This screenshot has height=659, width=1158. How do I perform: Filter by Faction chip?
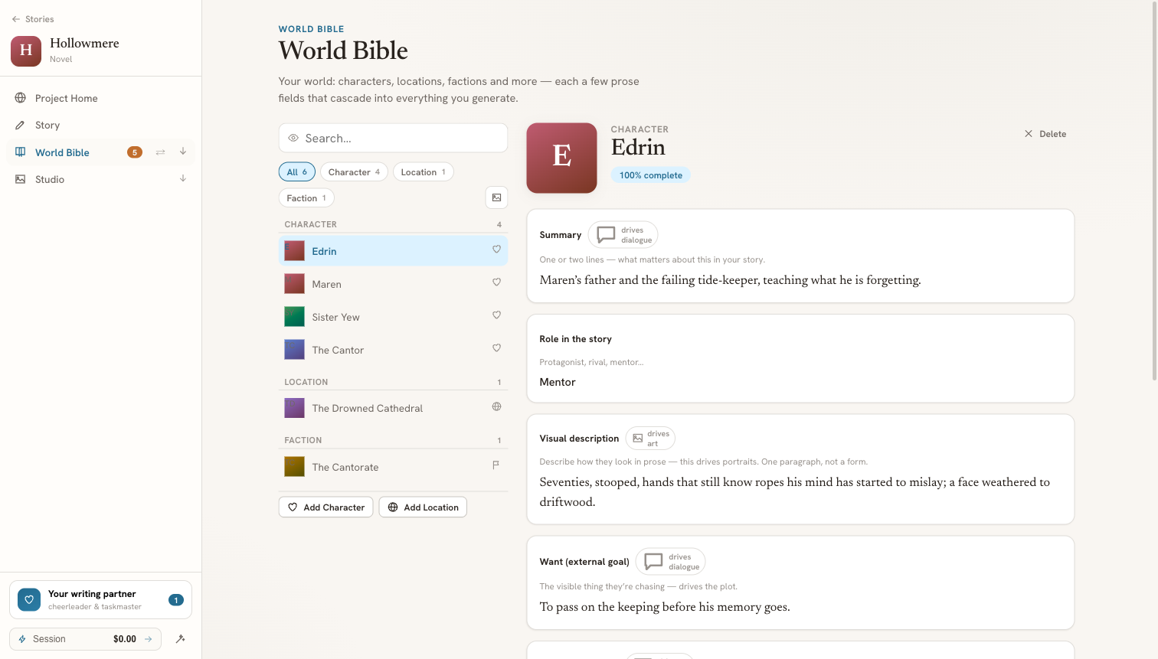tap(306, 198)
